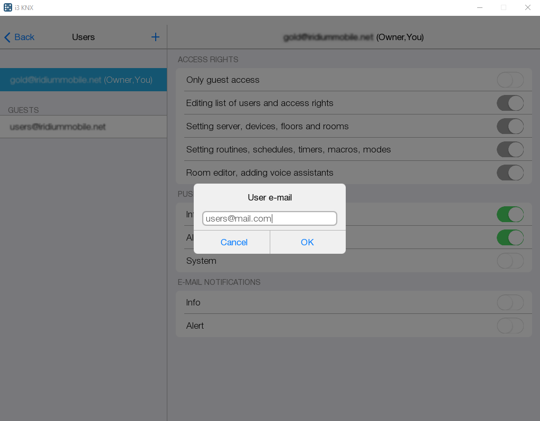Click the plus icon to add user
The image size is (540, 421).
(x=155, y=37)
